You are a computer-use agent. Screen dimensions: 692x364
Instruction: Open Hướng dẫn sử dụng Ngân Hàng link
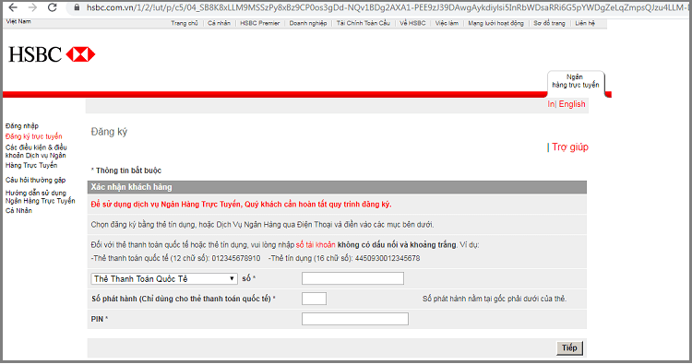point(41,202)
